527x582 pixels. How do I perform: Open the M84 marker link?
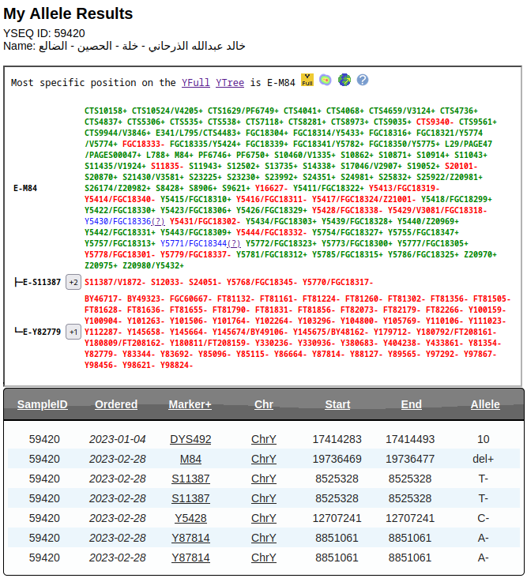coord(190,459)
